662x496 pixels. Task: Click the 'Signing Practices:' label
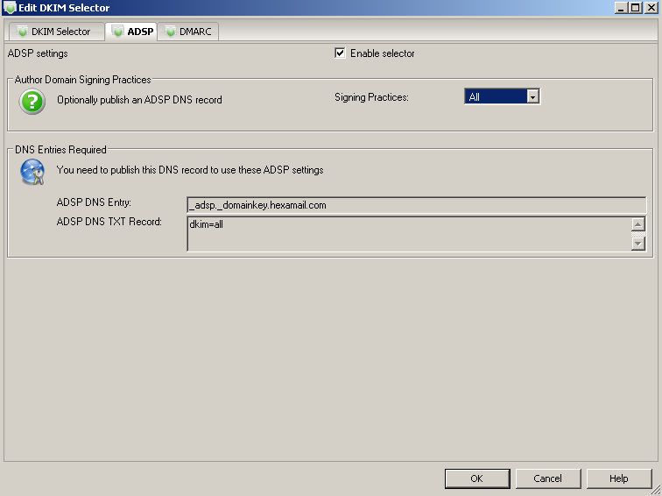[x=371, y=97]
